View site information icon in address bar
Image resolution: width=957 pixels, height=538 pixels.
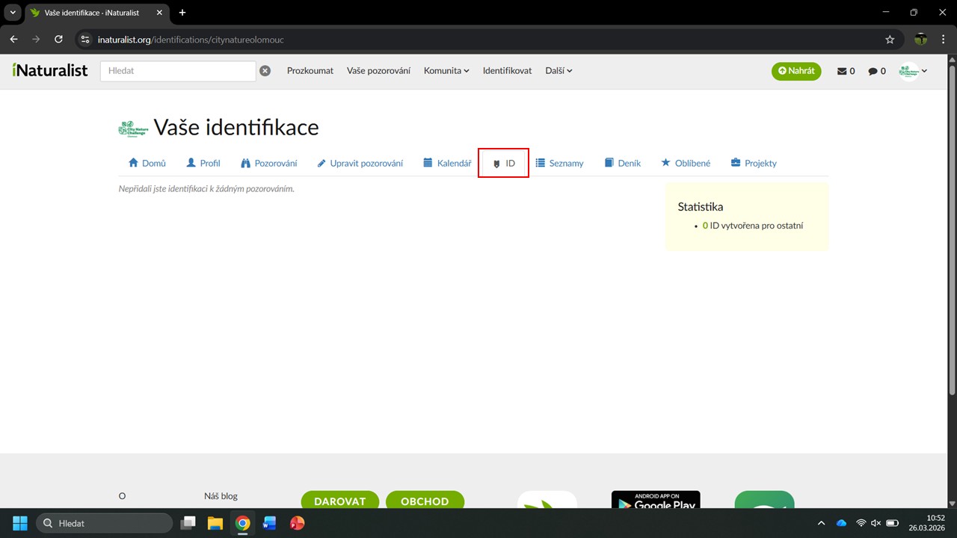[x=85, y=40]
